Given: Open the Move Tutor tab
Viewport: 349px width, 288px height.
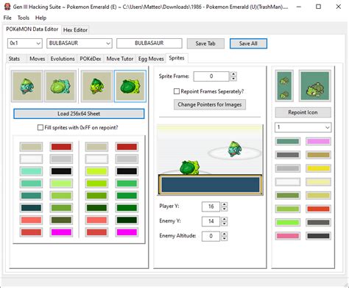Looking at the screenshot, I should click(120, 59).
